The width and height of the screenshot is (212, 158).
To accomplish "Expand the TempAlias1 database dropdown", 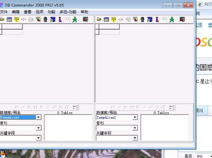I will [x=39, y=117].
